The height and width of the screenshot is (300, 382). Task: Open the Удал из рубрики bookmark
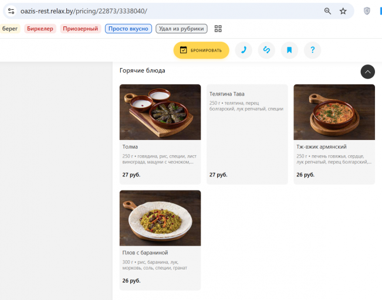[181, 29]
